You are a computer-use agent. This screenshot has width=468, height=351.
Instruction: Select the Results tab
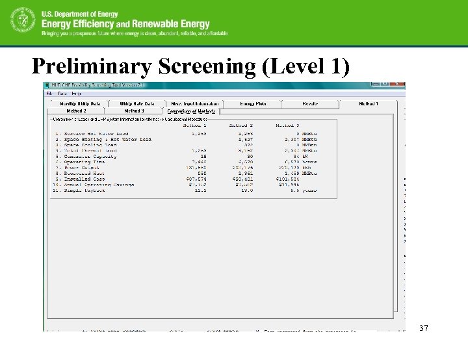pos(310,104)
